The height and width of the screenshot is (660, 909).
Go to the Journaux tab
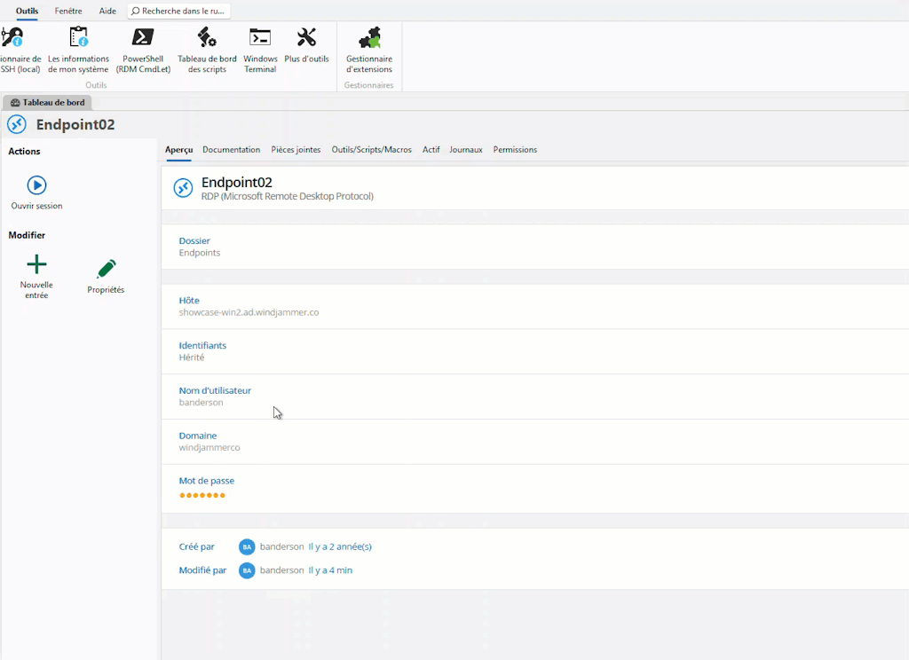[466, 150]
